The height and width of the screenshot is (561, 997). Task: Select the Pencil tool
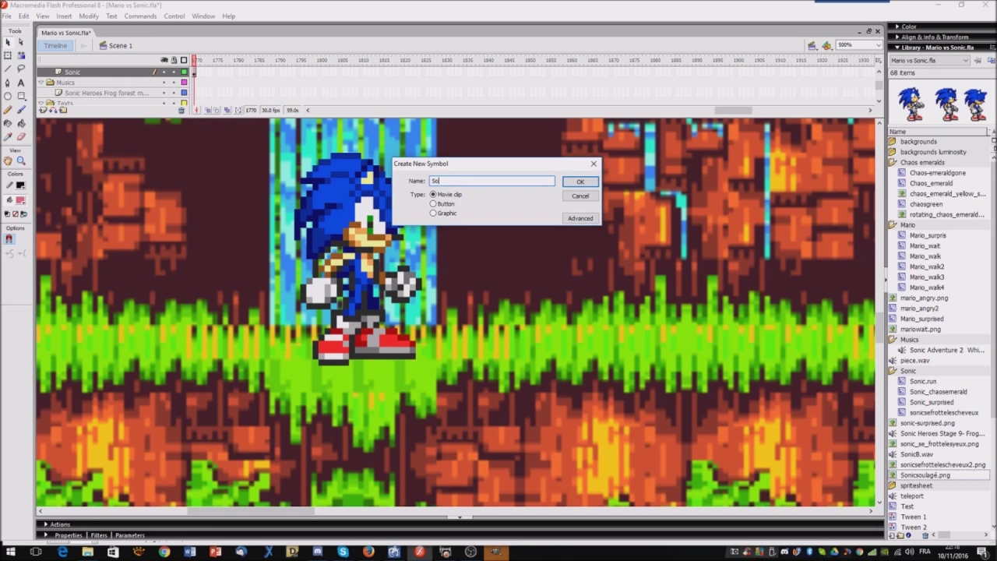coord(8,110)
